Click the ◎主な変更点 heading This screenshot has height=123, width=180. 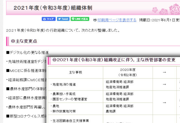24,41
